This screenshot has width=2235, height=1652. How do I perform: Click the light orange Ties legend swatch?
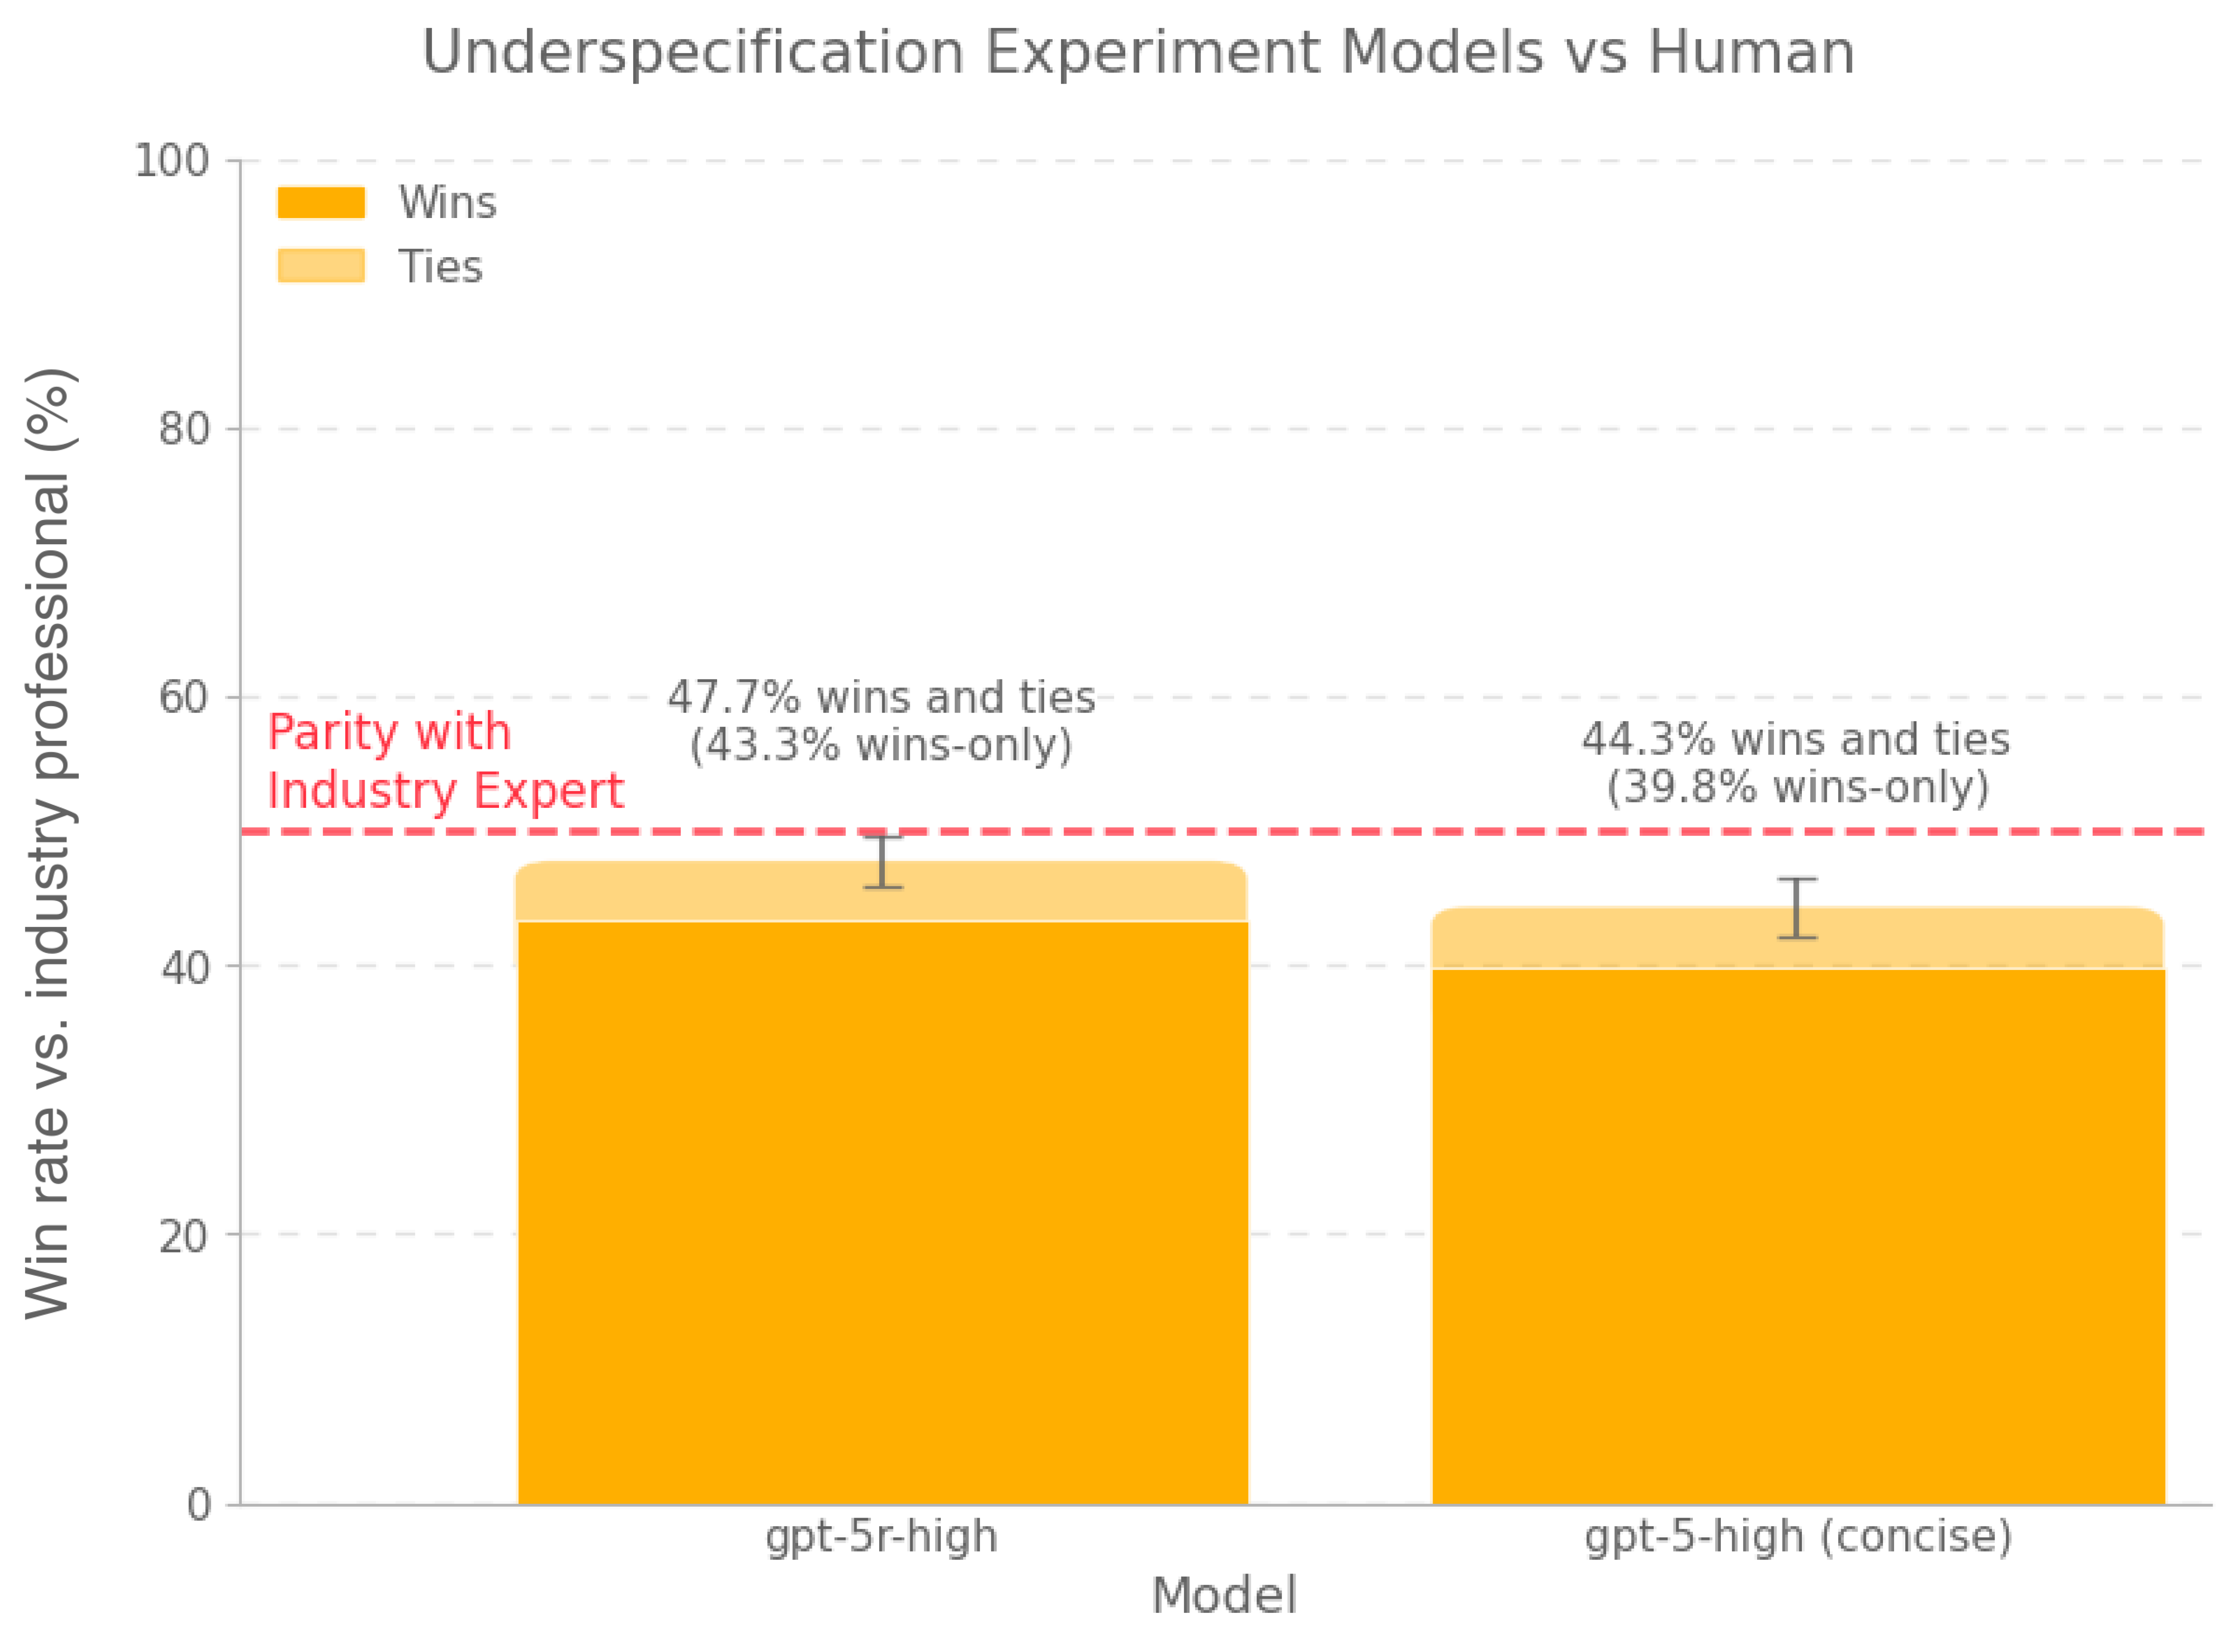(x=321, y=266)
